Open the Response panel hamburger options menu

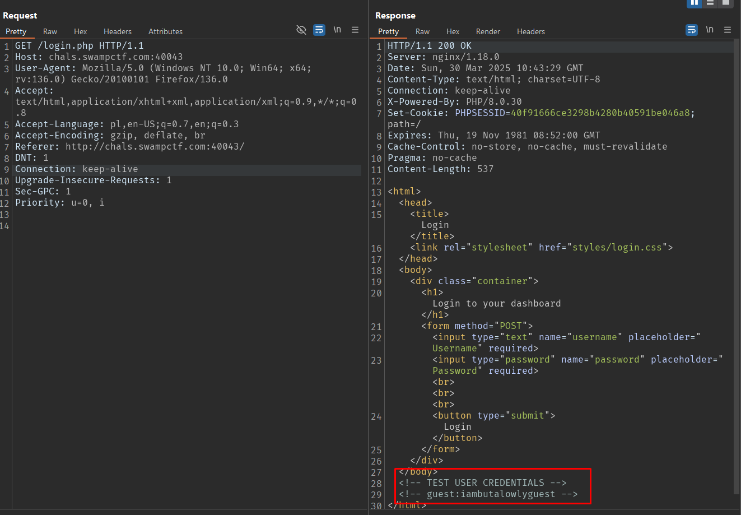[728, 30]
